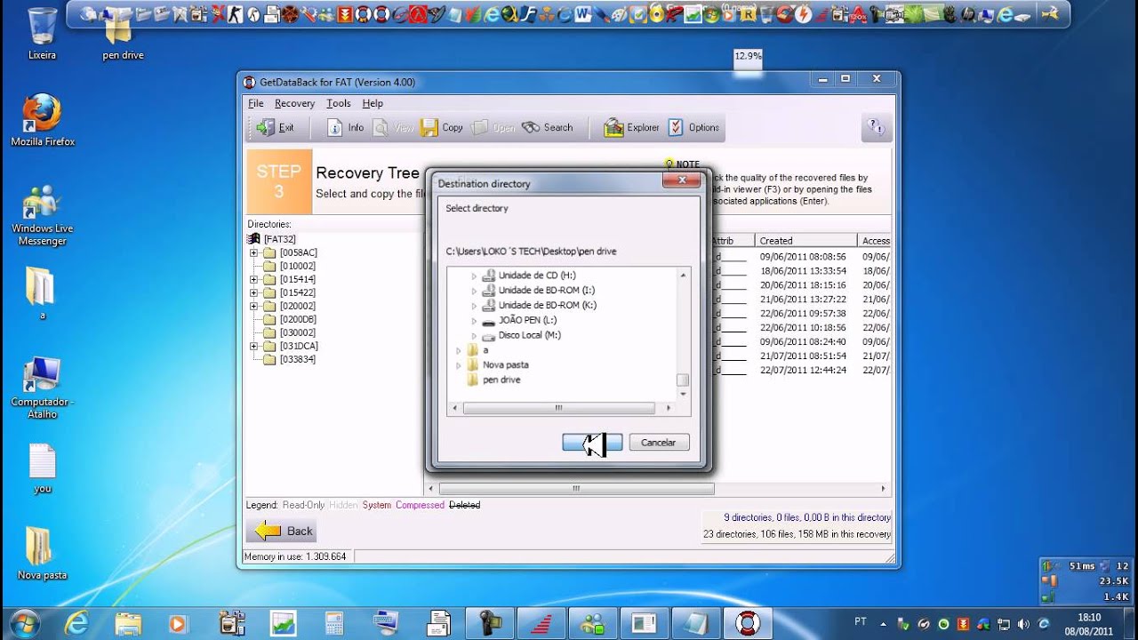Expand the [020002] directory
The width and height of the screenshot is (1138, 640).
pos(253,306)
